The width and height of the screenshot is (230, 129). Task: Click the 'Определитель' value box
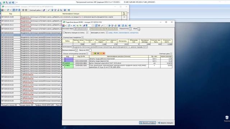pyautogui.click(x=130, y=29)
